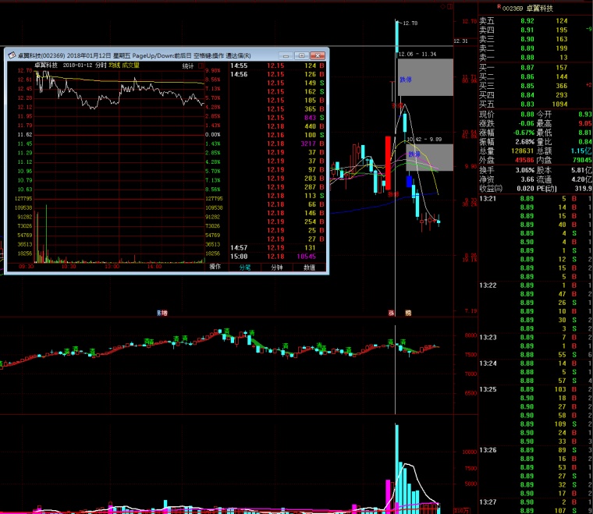Toggle the 均线 average line legend
The height and width of the screenshot is (514, 593).
pos(114,66)
